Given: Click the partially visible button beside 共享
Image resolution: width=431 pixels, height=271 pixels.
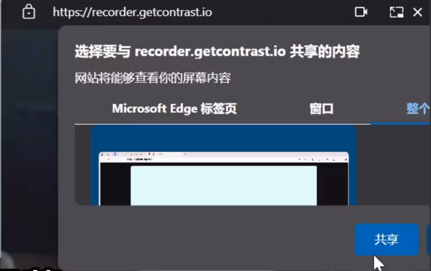Looking at the screenshot, I should pyautogui.click(x=429, y=239).
